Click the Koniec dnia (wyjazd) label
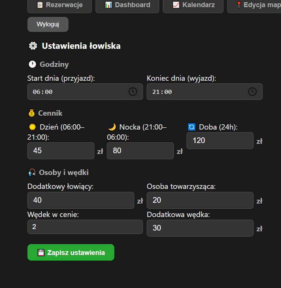The image size is (281, 288). coord(181,78)
